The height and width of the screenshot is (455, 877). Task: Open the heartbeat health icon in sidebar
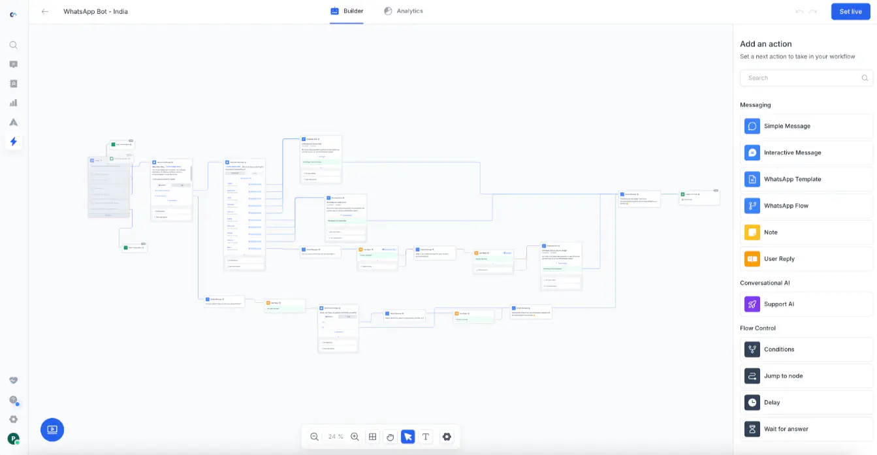(13, 381)
